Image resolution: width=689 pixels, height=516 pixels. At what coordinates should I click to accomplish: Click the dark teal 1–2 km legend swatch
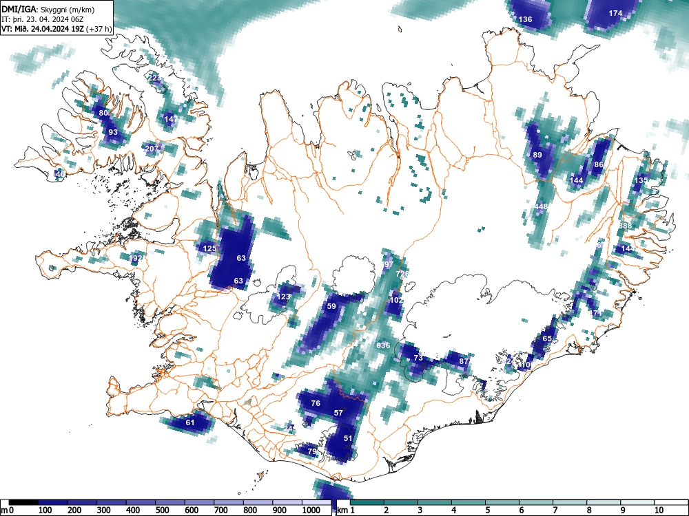(367, 502)
